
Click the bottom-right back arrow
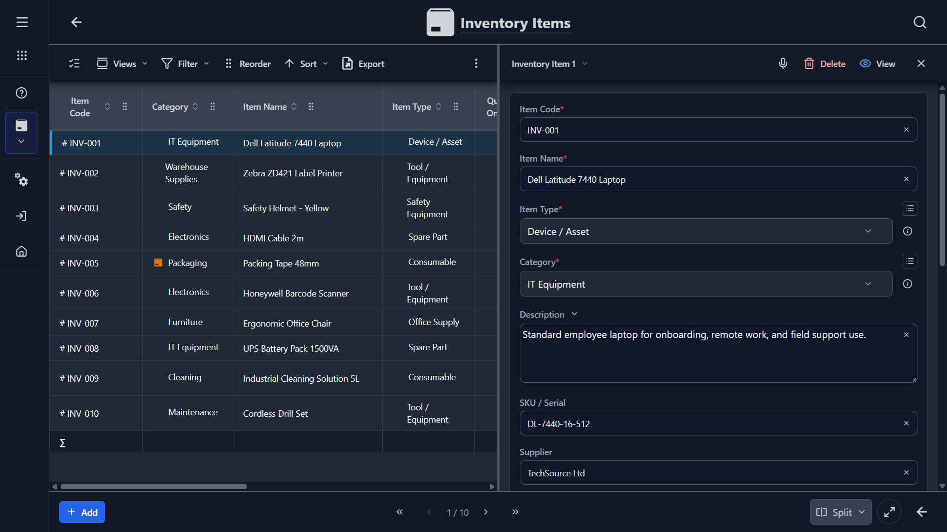point(921,512)
